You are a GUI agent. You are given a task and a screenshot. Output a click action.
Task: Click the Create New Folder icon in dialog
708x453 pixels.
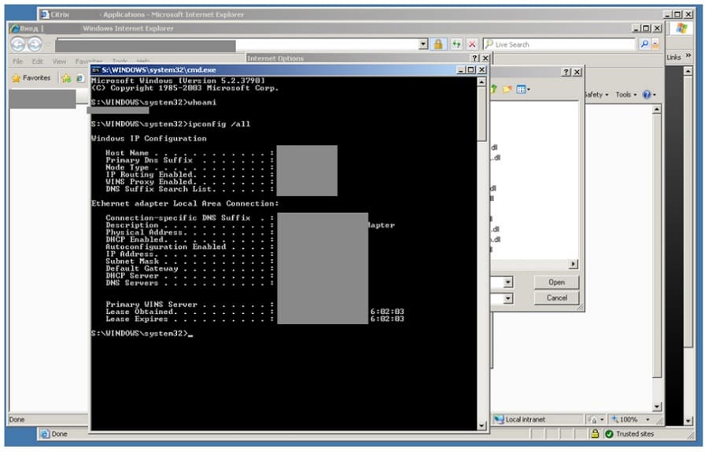507,90
